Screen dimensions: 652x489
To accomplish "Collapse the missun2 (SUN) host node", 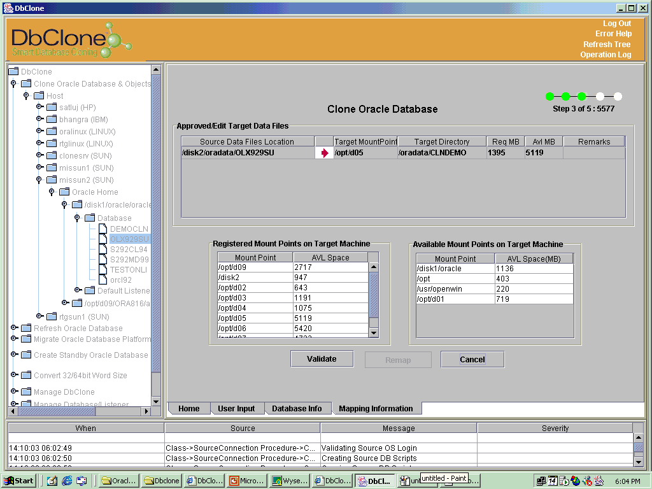I will (x=39, y=180).
